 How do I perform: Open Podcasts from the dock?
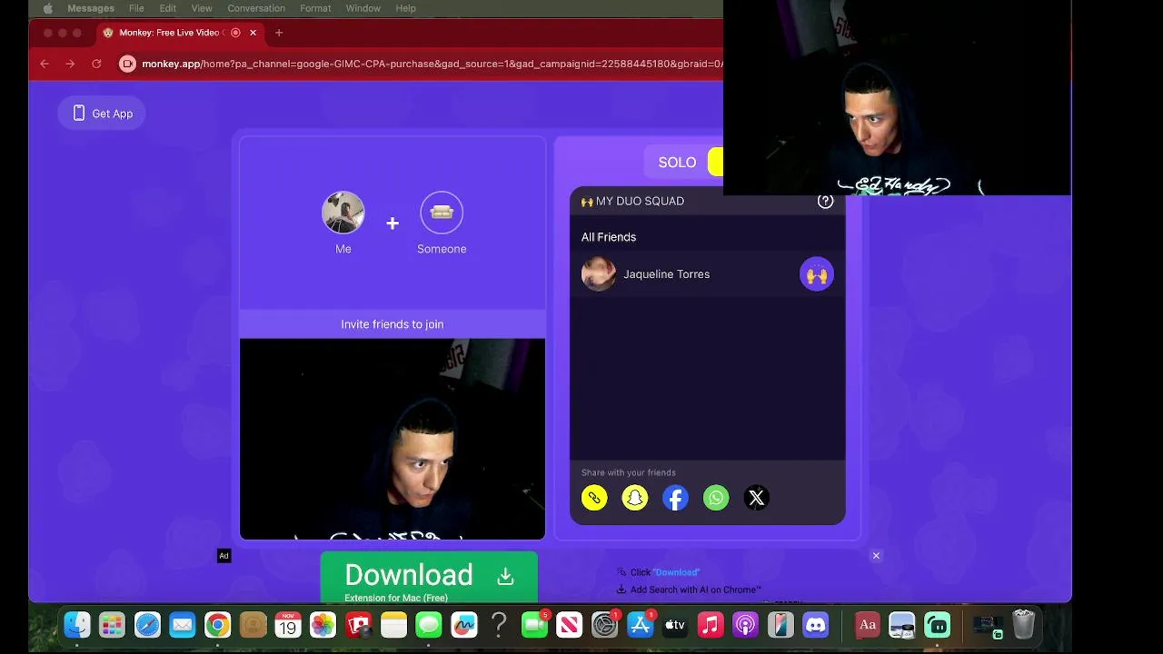point(745,625)
